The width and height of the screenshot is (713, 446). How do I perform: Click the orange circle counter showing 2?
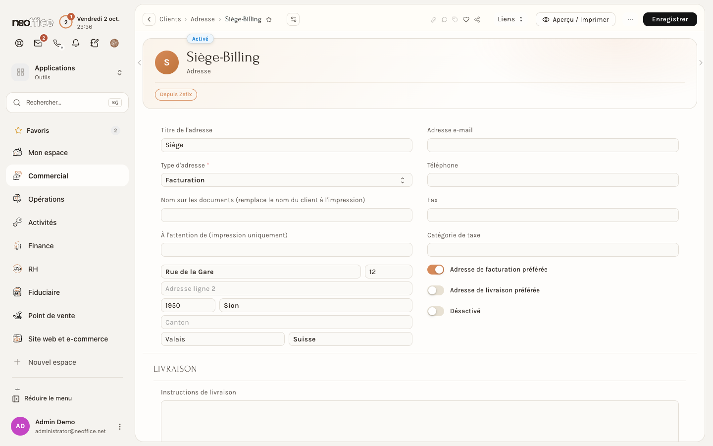(65, 22)
